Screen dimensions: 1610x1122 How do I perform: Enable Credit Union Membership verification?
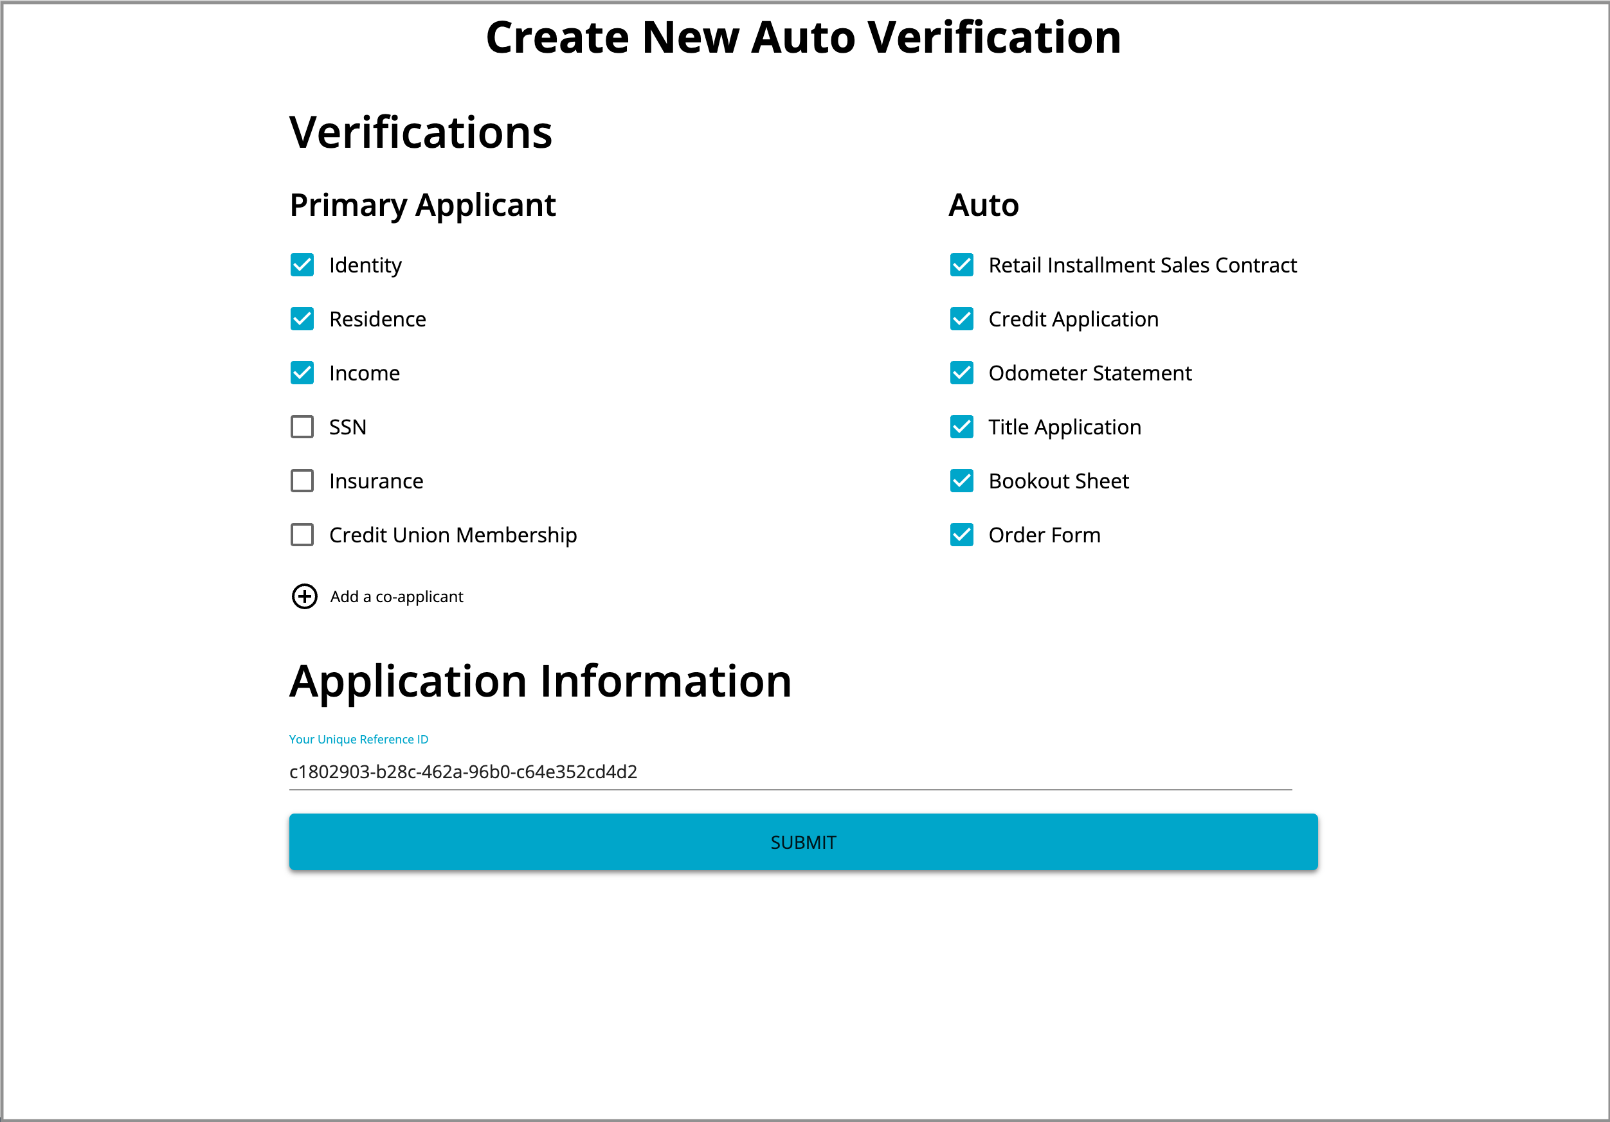click(x=302, y=535)
